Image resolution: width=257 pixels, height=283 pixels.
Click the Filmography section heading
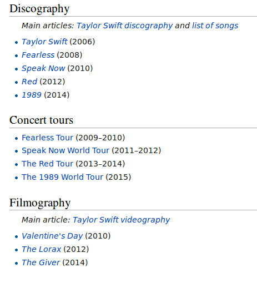tap(40, 203)
